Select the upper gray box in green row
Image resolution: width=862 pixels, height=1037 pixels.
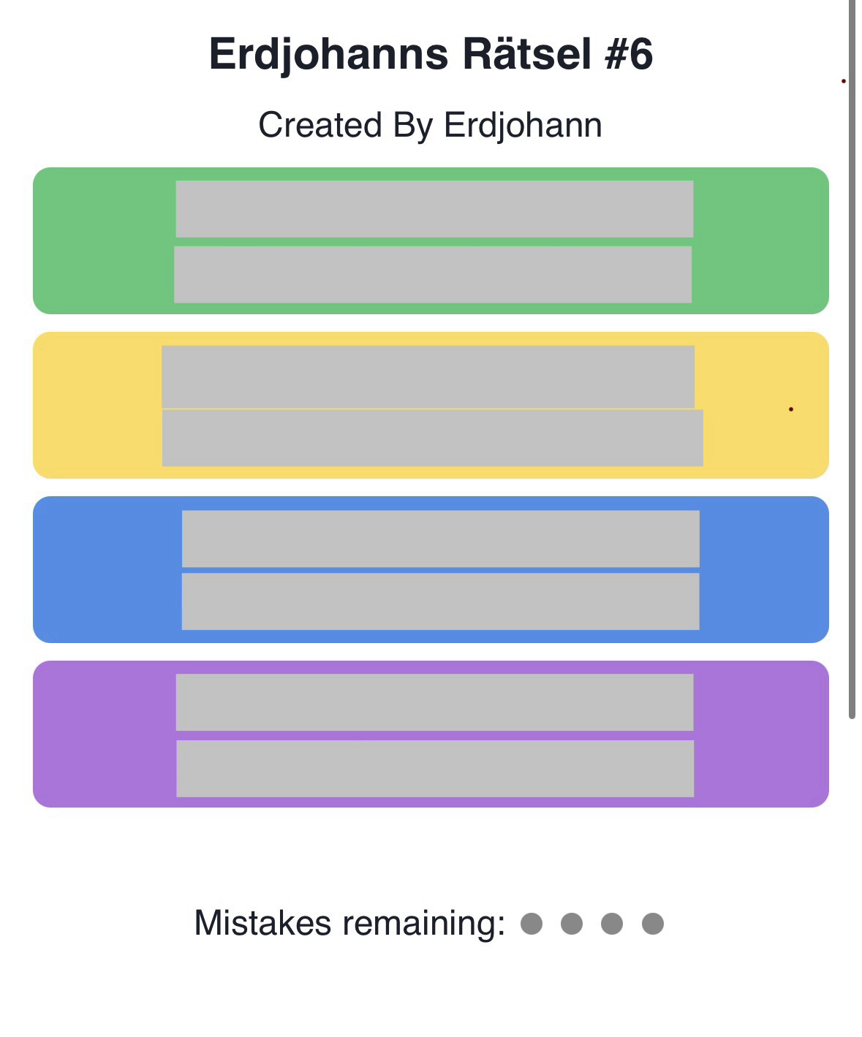(434, 209)
